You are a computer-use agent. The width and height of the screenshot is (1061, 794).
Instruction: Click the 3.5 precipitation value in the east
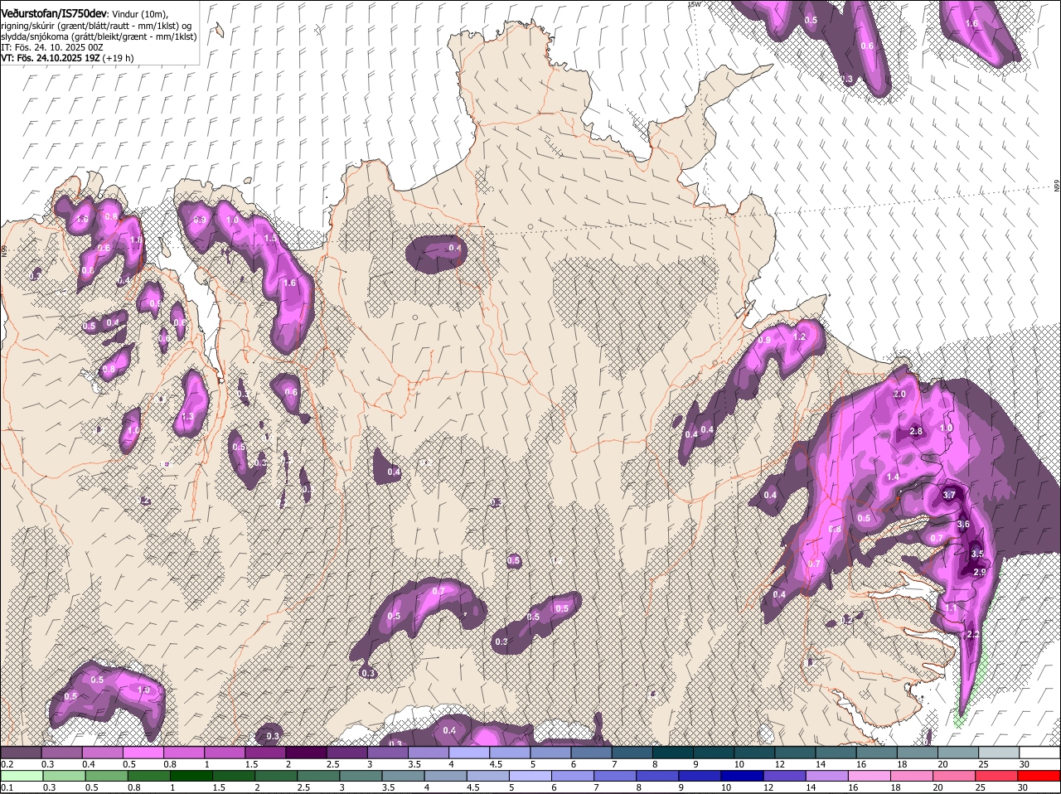(976, 554)
